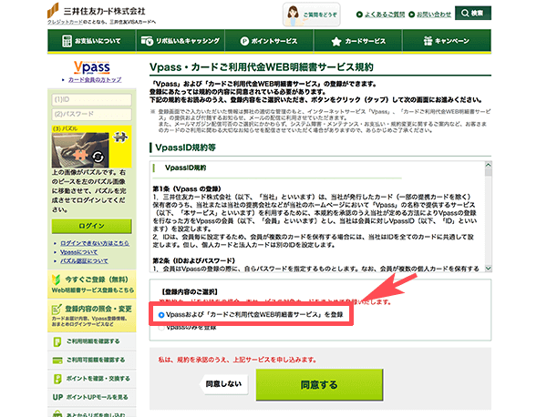Click the notepad icon beside 登録内容の照会・変更
This screenshot has width=547, height=417.
[x=57, y=310]
